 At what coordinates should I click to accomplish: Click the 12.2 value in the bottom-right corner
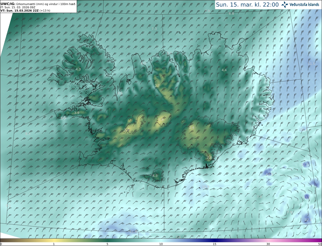pyautogui.click(x=308, y=220)
